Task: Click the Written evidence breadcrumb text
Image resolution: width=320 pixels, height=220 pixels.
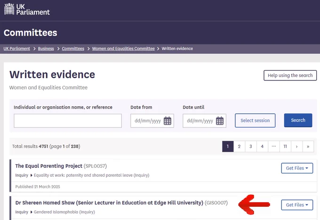Action: 177,48
